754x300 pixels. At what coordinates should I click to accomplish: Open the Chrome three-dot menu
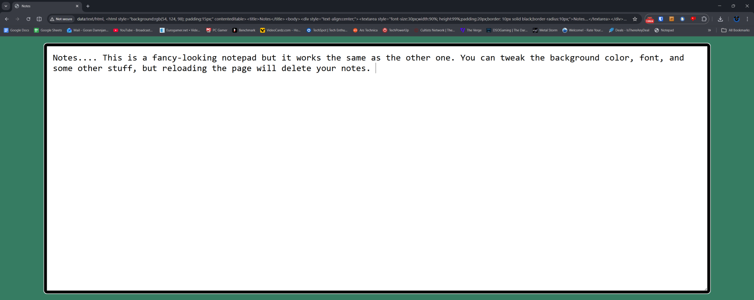(x=747, y=19)
